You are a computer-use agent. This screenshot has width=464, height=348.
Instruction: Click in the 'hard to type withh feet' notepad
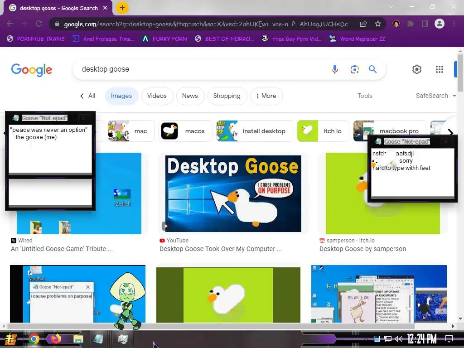(x=412, y=173)
